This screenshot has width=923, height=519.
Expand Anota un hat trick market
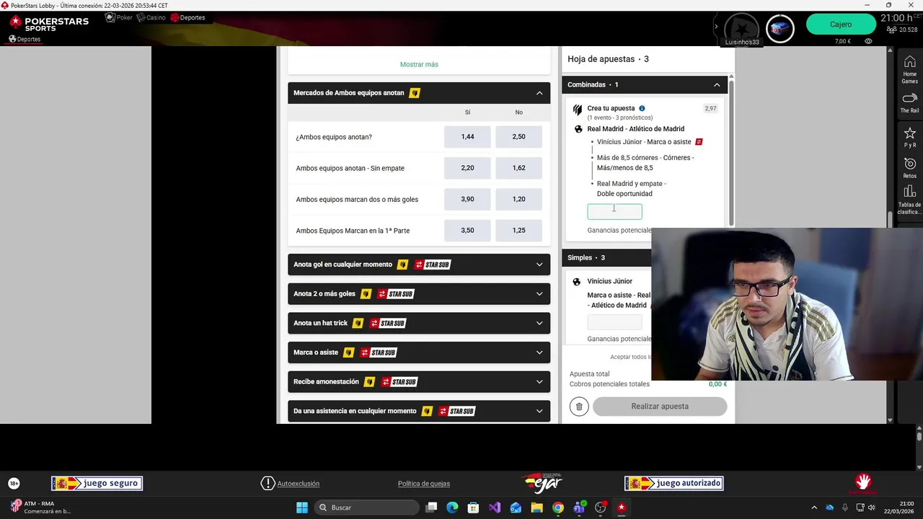click(419, 323)
